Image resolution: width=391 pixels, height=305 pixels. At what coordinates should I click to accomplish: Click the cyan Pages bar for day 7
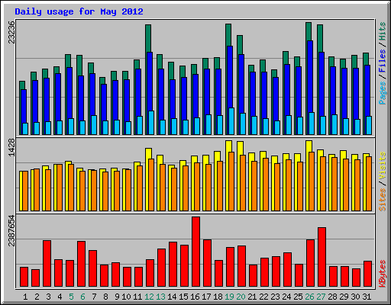[x=94, y=125]
